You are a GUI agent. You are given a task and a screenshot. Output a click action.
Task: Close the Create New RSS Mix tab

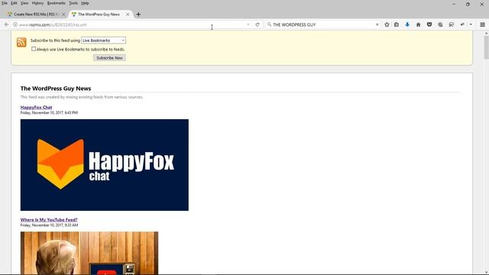click(63, 15)
